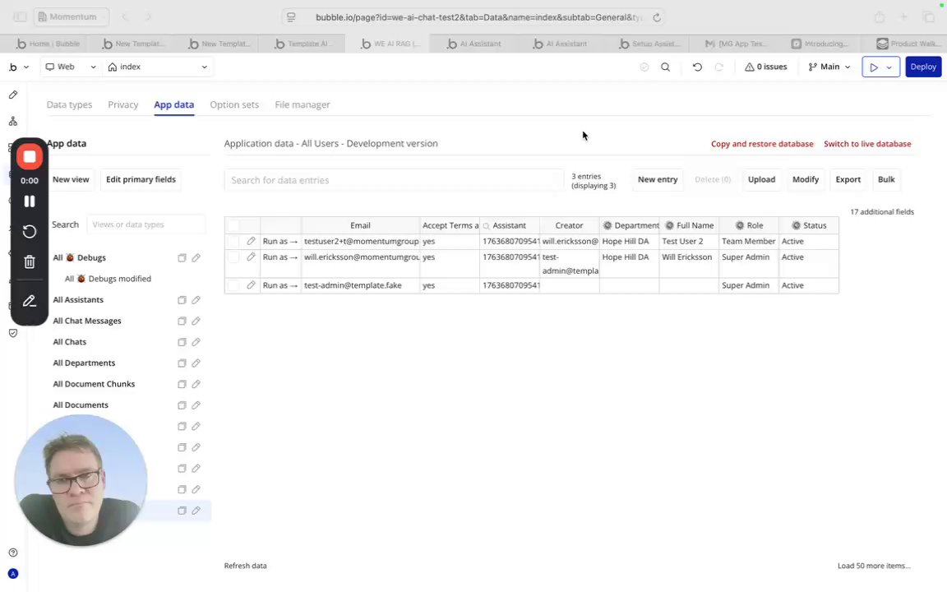Image resolution: width=947 pixels, height=592 pixels.
Task: Redo the last change
Action: point(718,67)
